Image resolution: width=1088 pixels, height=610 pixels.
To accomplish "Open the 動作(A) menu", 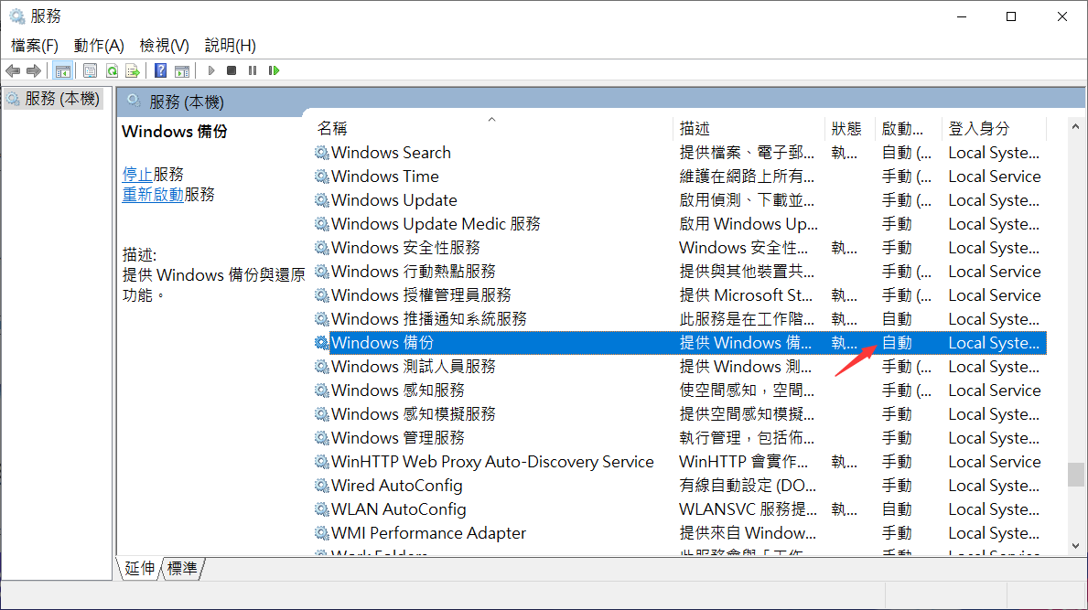I will (x=99, y=46).
